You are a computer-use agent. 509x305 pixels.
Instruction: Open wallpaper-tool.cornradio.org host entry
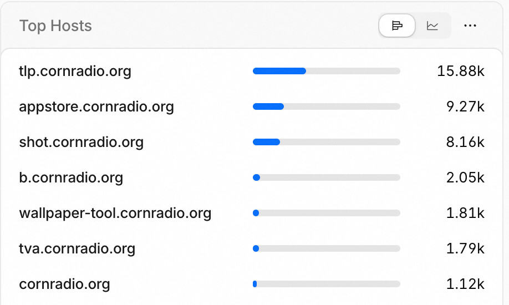coord(115,213)
